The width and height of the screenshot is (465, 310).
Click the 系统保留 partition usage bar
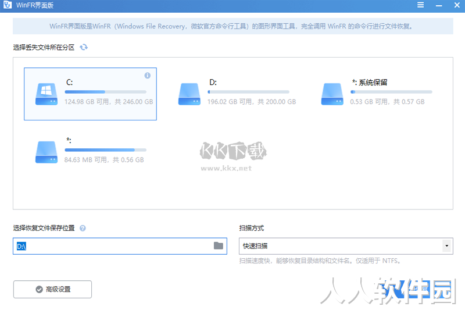click(391, 92)
